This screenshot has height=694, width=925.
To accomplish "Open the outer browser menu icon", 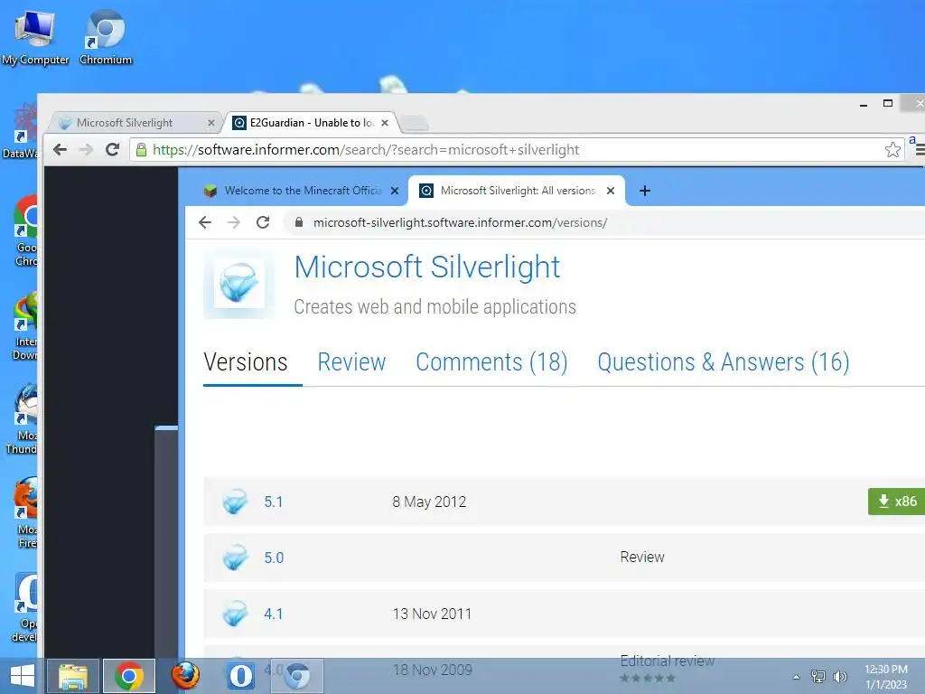I will pos(920,150).
